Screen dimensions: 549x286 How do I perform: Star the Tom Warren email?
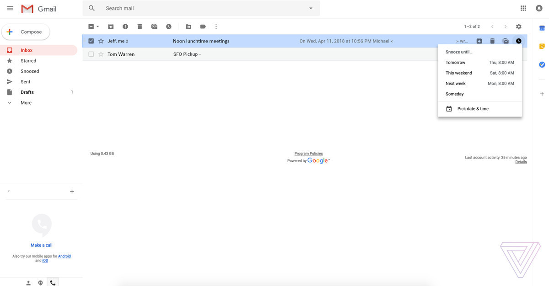coord(101,54)
